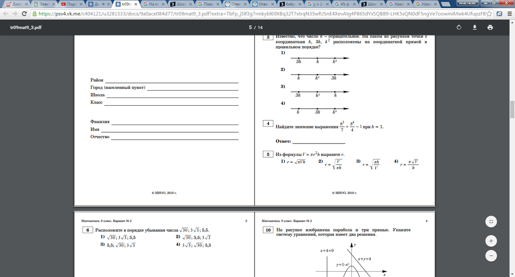Viewport: 515px width, 277px height.
Task: Click the y=1−x² parabola label
Action: point(343,264)
